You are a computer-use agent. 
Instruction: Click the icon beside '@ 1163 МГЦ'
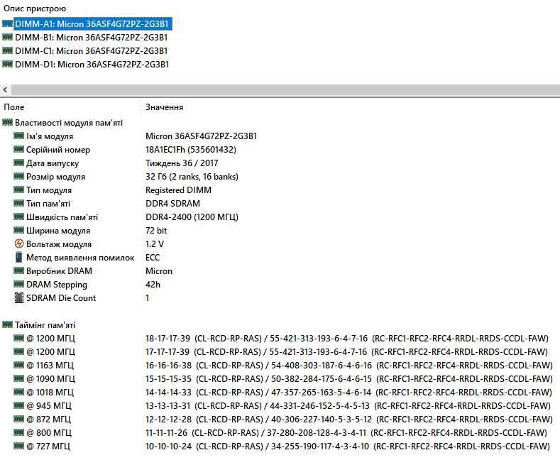coord(19,365)
